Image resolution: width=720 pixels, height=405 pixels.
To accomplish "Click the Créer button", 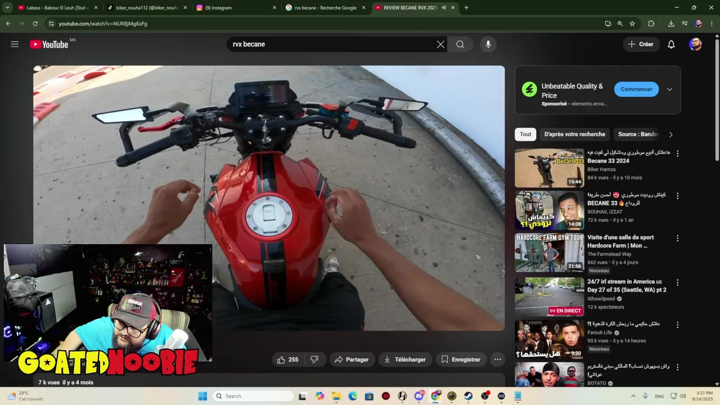I will coord(641,44).
